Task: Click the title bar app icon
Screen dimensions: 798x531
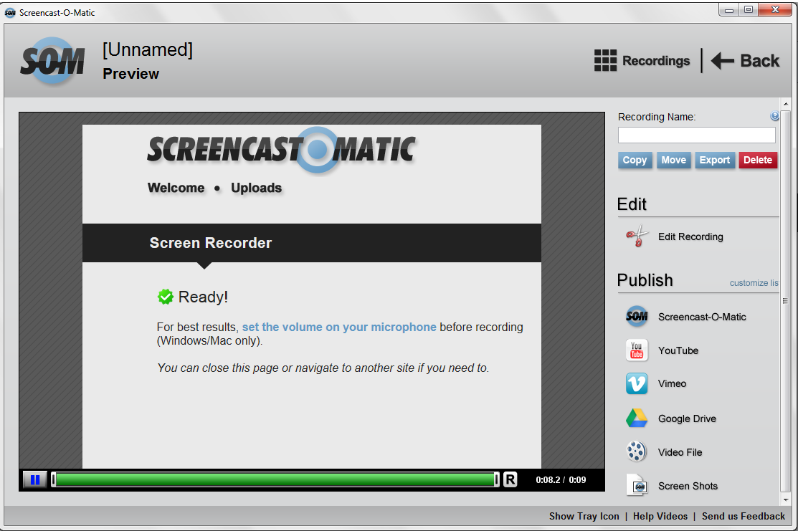Action: [10, 13]
